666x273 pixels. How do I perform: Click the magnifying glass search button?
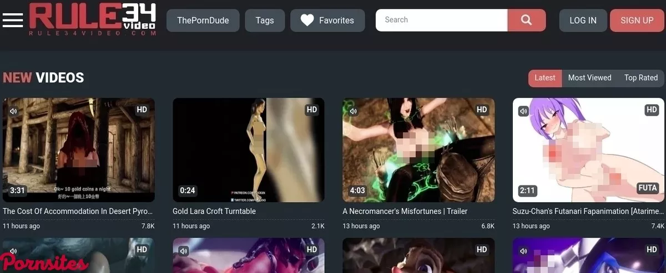click(x=526, y=20)
